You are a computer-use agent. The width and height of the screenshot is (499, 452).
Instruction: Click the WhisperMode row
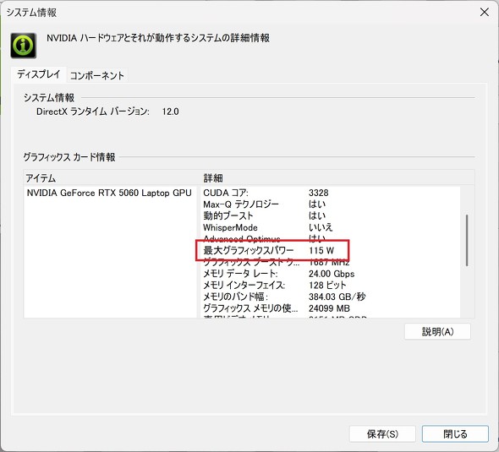pos(330,227)
